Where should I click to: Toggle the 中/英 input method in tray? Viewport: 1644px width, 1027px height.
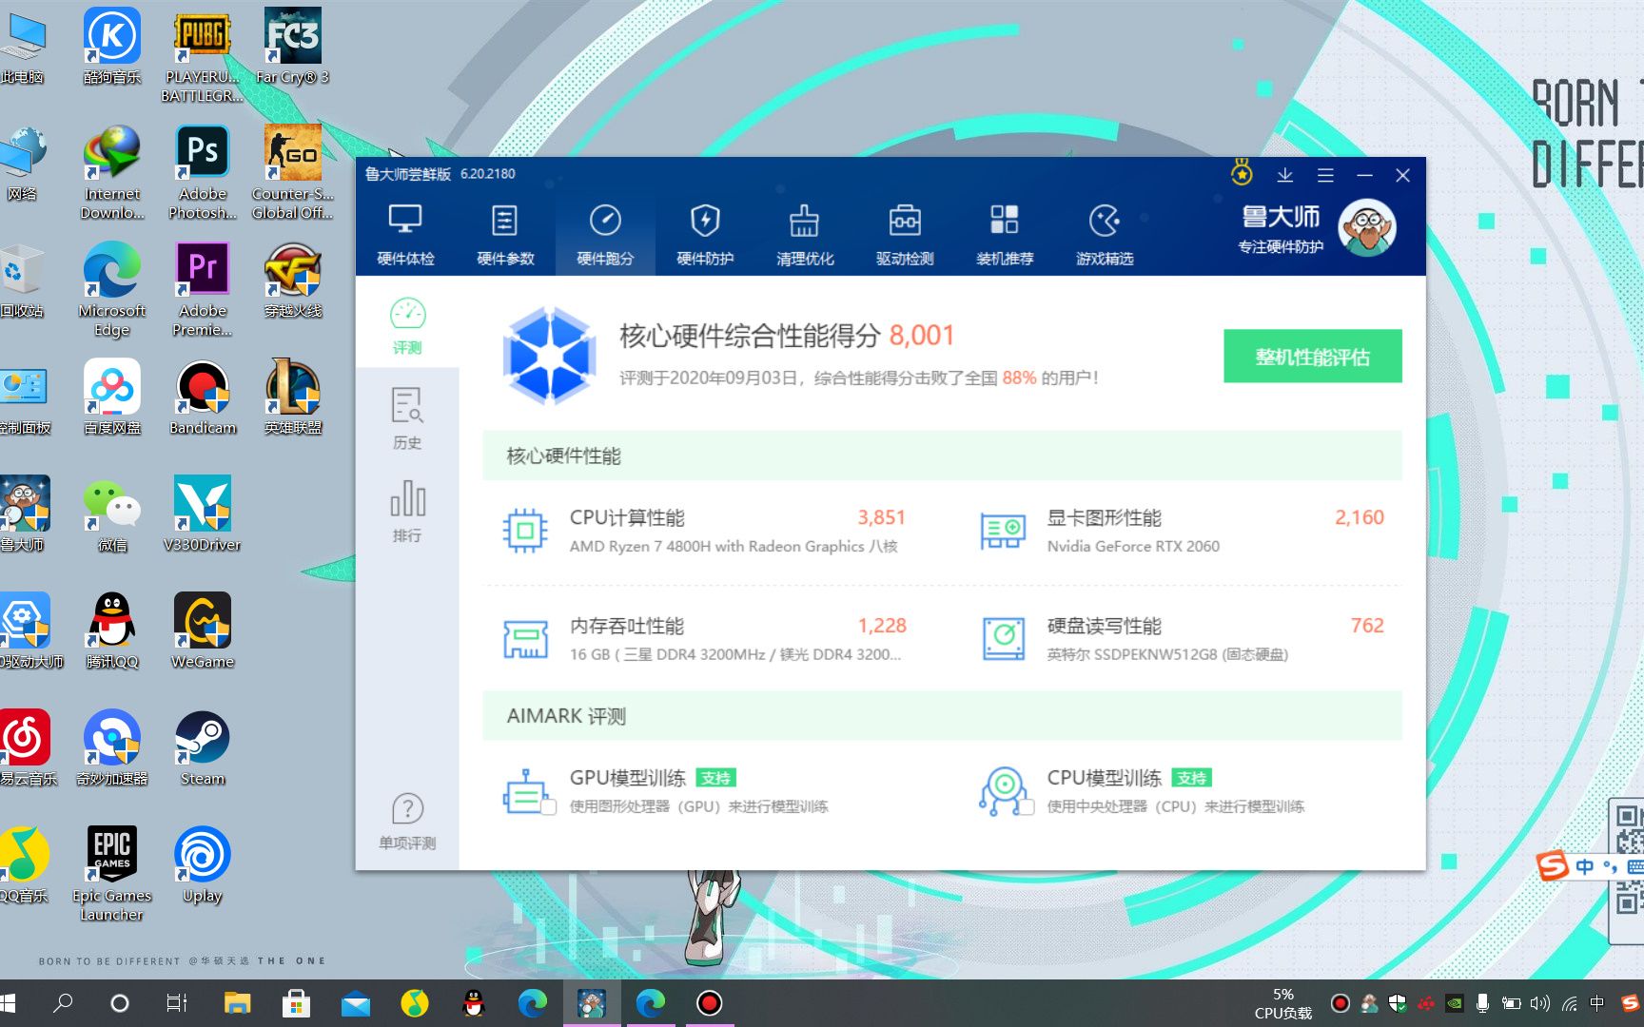[1600, 1003]
